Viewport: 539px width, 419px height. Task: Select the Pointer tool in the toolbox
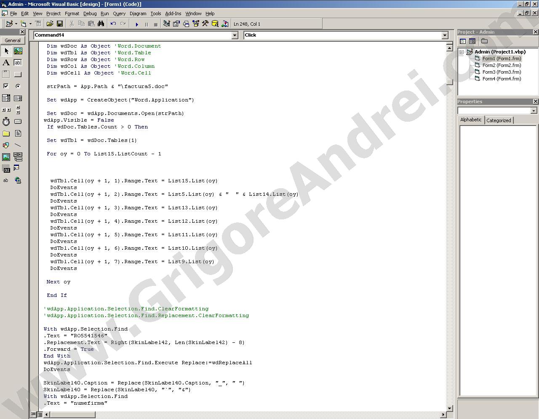[6, 51]
